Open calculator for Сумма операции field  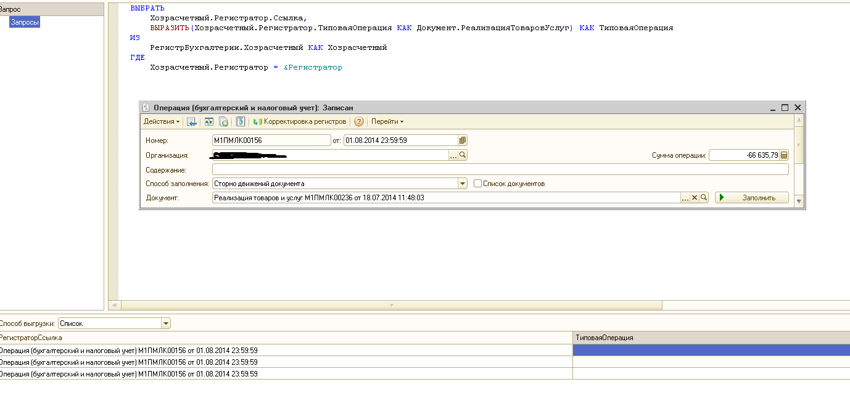tap(784, 155)
